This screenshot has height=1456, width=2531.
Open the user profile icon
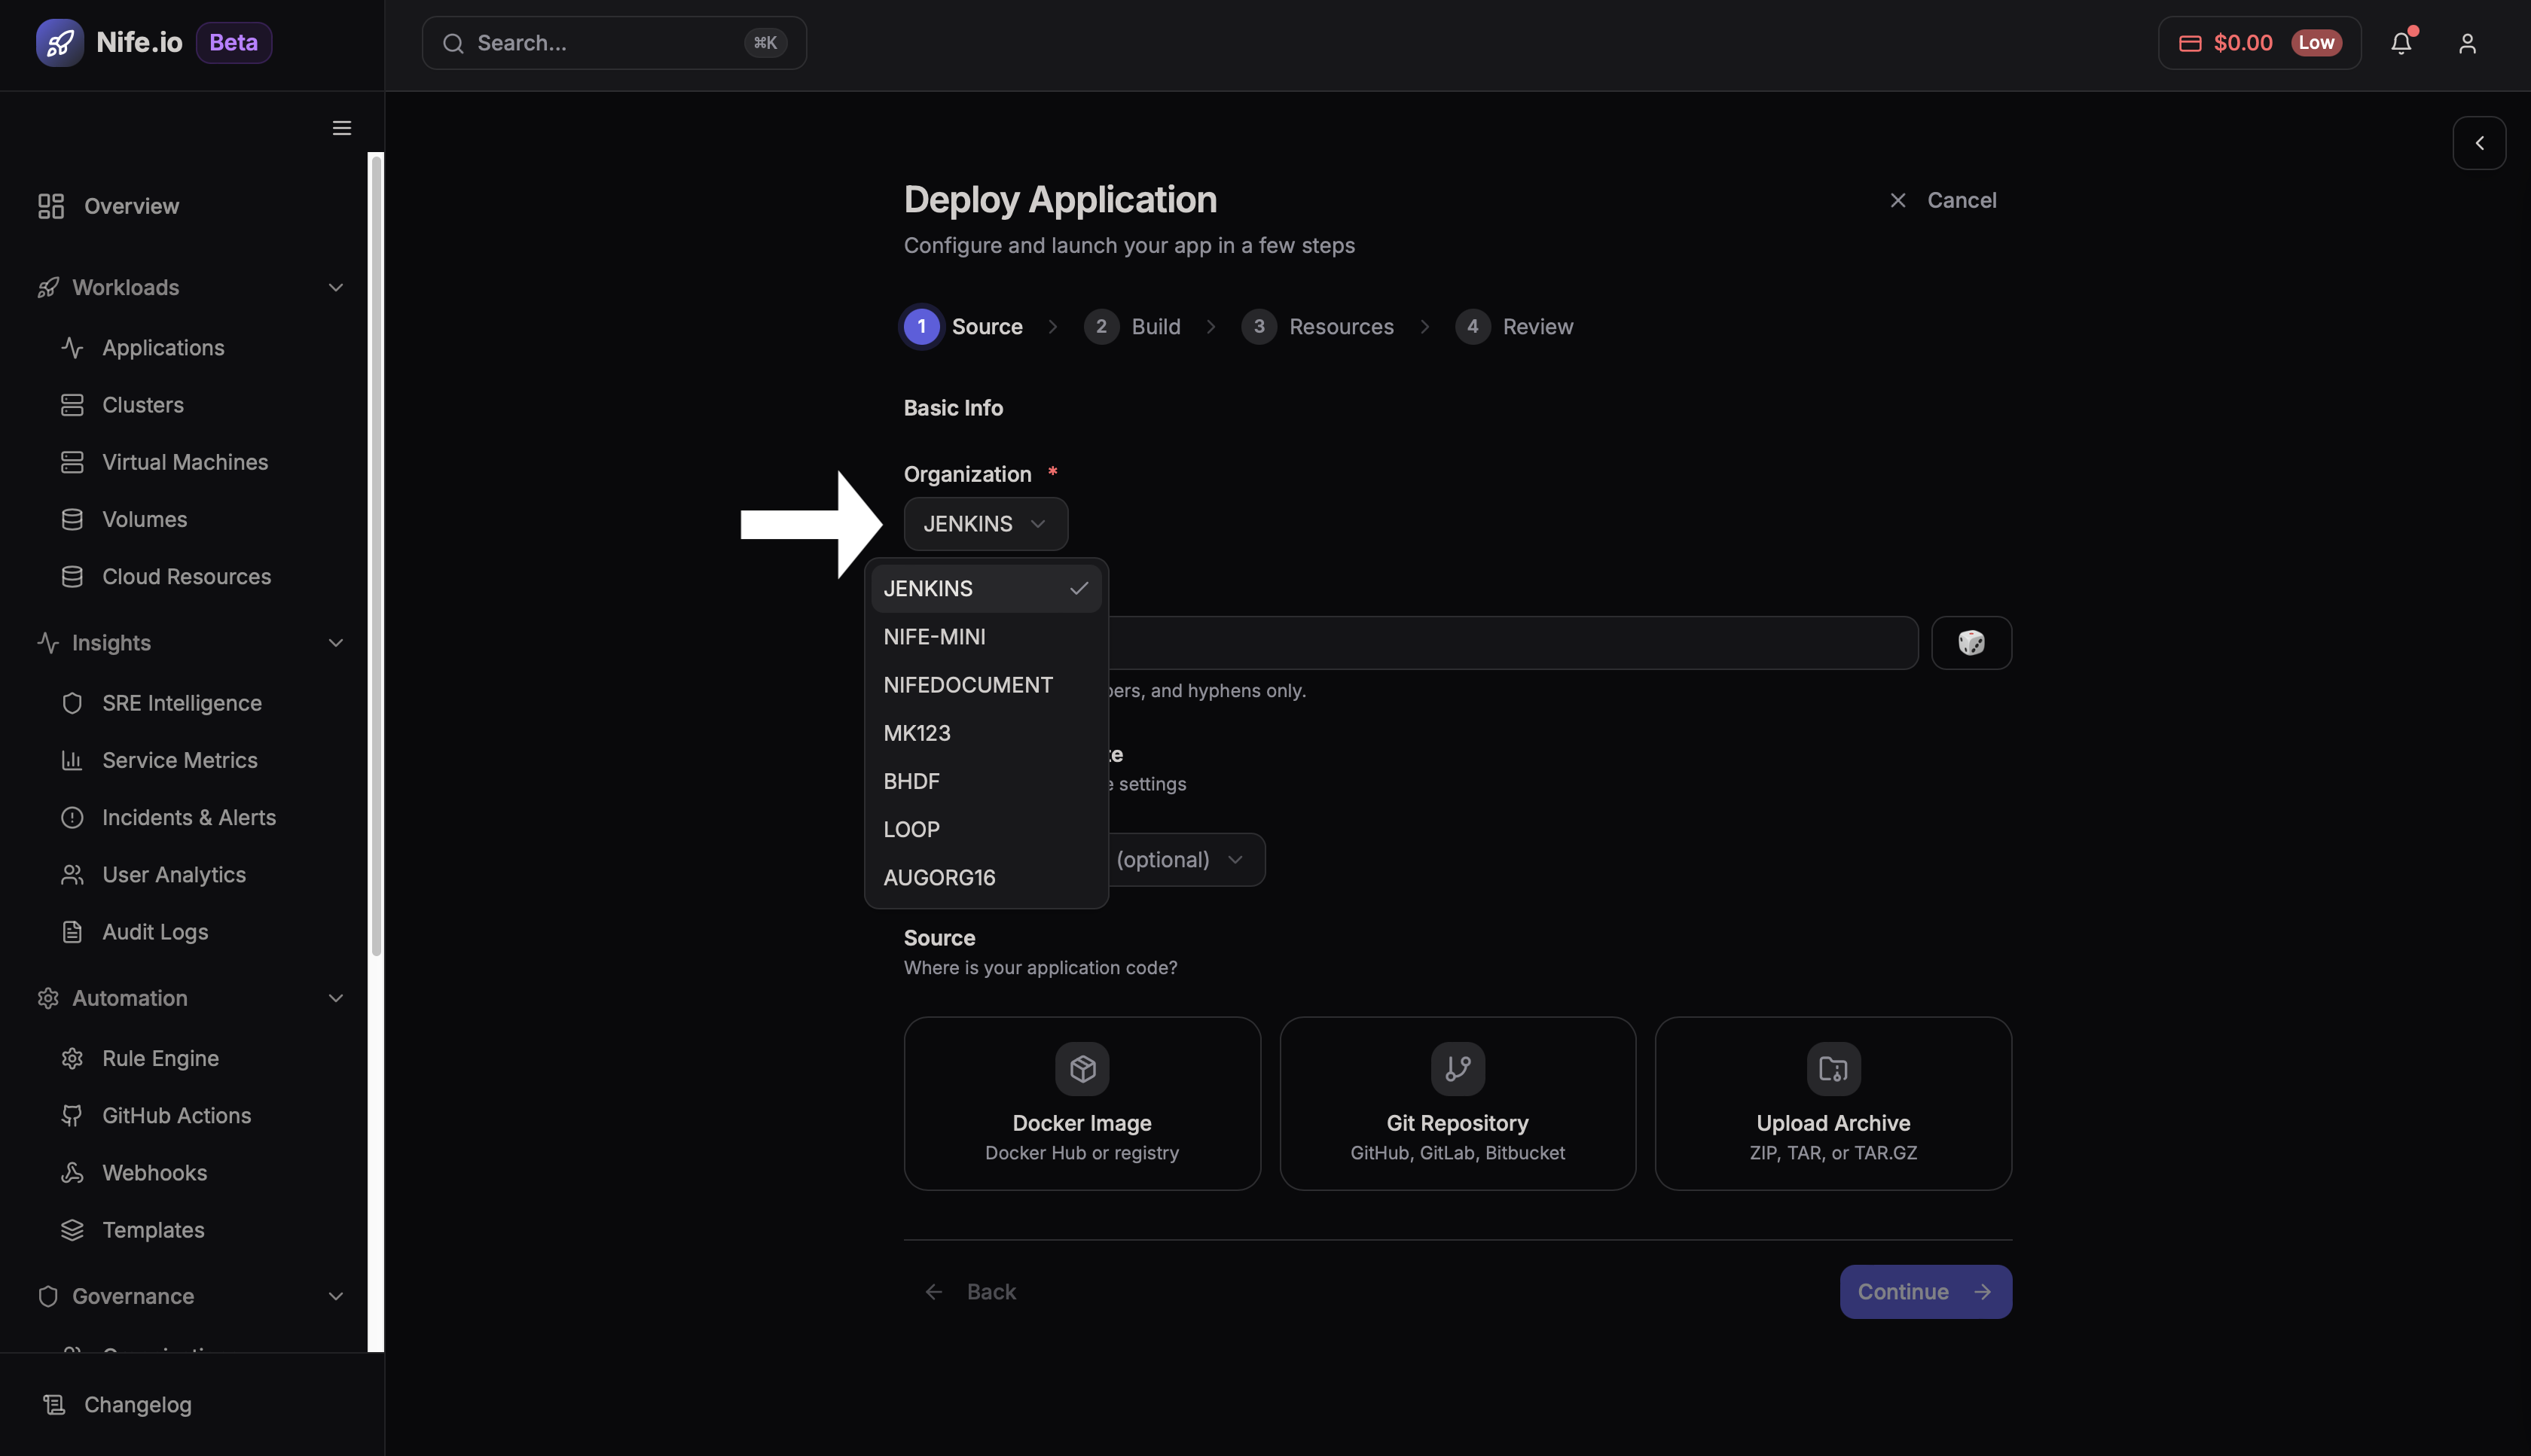[x=2467, y=43]
